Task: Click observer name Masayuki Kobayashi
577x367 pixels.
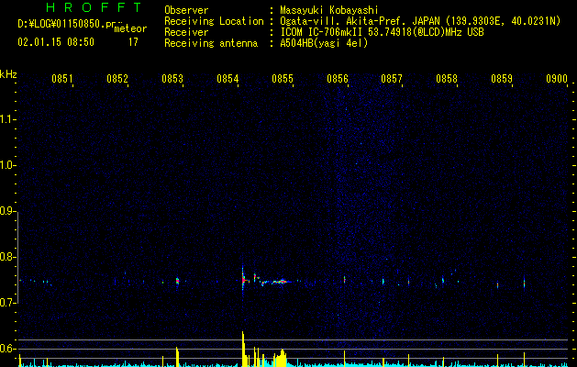Action: point(329,10)
